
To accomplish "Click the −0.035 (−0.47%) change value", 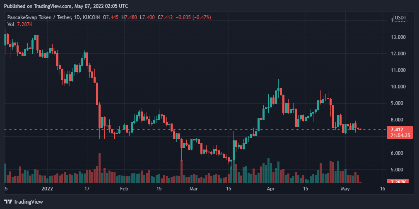I will [193, 17].
